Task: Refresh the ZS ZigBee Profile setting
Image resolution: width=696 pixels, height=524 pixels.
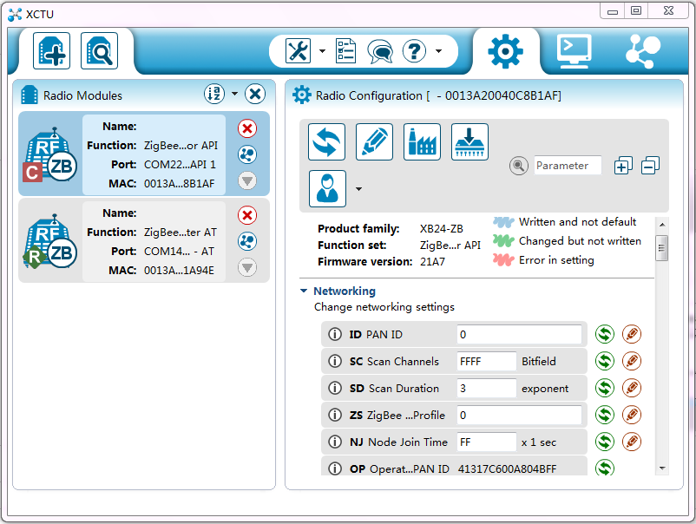Action: coord(605,415)
